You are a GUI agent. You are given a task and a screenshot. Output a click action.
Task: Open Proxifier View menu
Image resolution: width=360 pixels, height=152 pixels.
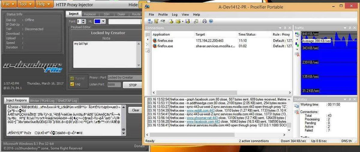(185, 14)
